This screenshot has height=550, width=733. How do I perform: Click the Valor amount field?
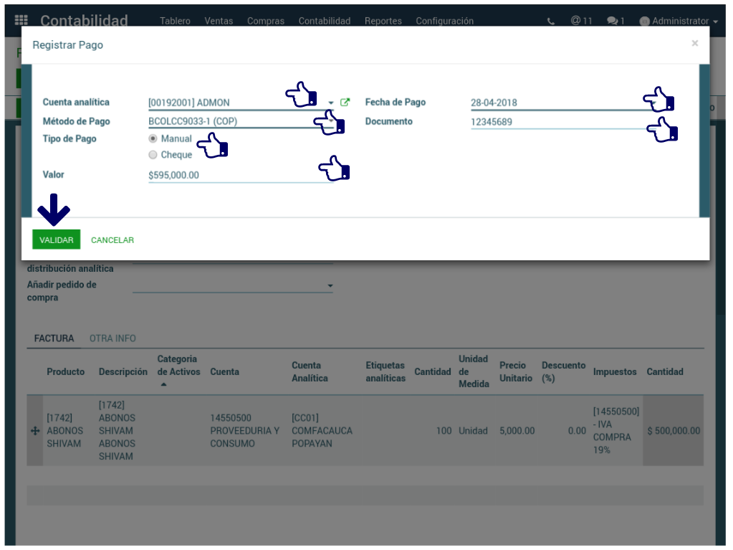(229, 175)
